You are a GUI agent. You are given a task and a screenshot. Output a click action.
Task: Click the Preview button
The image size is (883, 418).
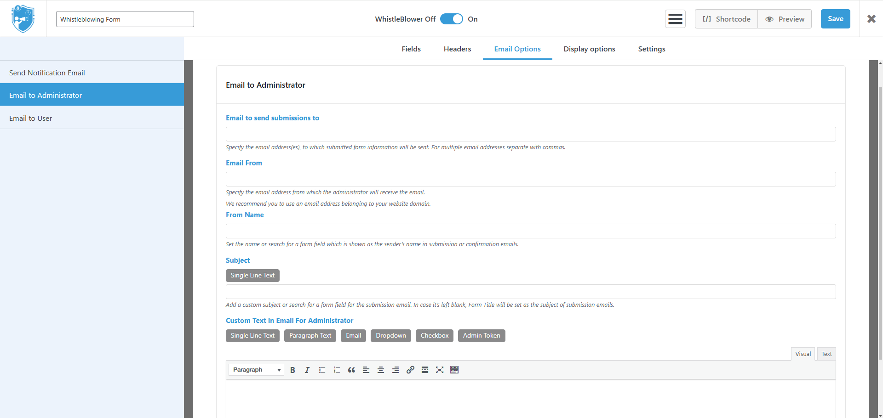pyautogui.click(x=785, y=19)
